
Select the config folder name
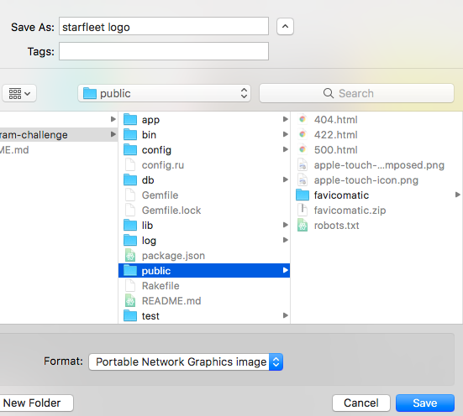click(x=156, y=150)
